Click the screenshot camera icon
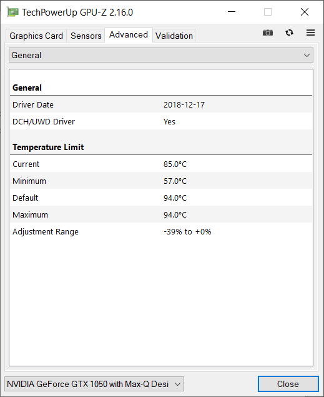The width and height of the screenshot is (324, 397). (268, 33)
